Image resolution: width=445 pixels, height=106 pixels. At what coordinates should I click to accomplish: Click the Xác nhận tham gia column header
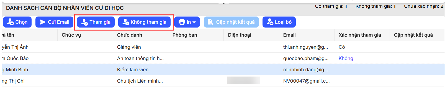pos(360,35)
